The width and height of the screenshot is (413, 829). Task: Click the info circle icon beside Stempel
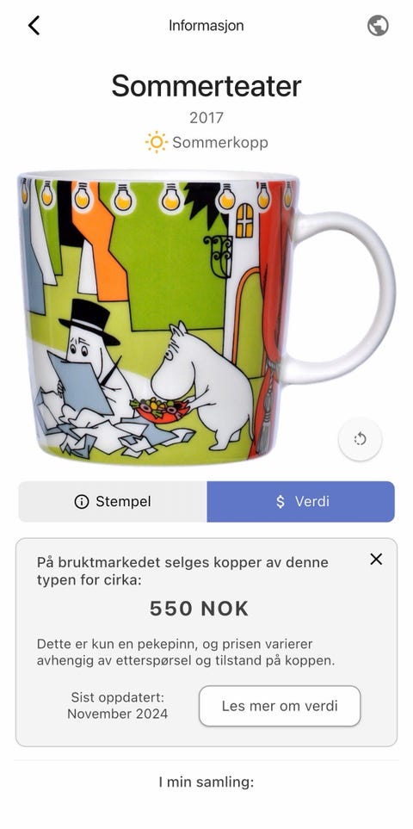coord(82,502)
